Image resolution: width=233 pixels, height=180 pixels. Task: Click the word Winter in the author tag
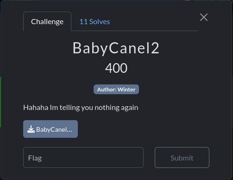(126, 90)
